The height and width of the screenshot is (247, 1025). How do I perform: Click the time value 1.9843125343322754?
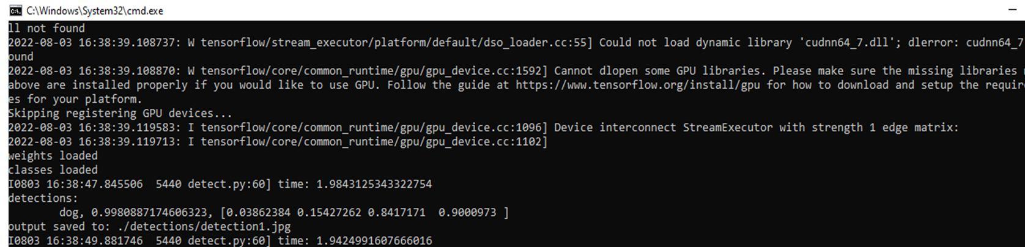374,184
